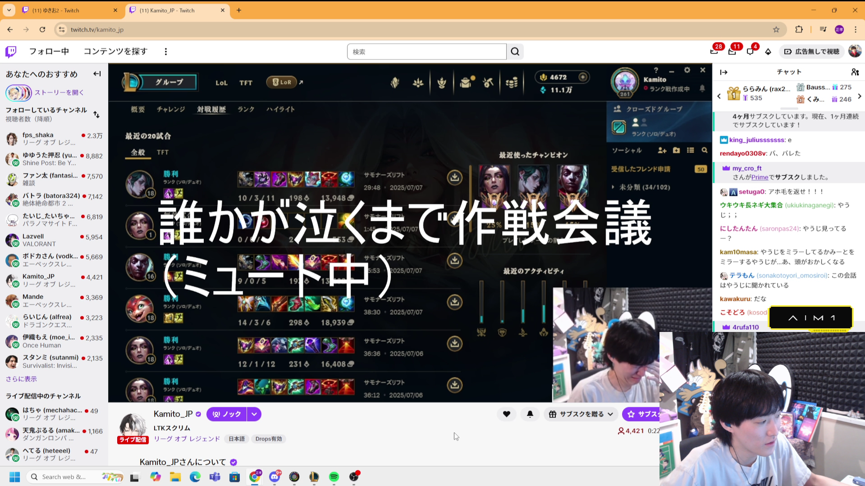Viewport: 865px width, 486px height.
Task: Open Chrome three-dot menu
Action: tap(856, 30)
